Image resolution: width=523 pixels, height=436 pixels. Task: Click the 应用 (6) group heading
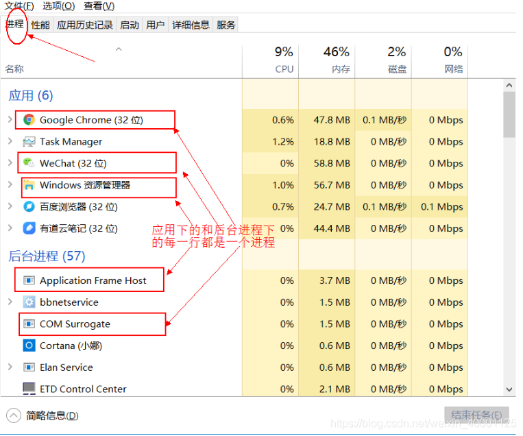point(31,95)
